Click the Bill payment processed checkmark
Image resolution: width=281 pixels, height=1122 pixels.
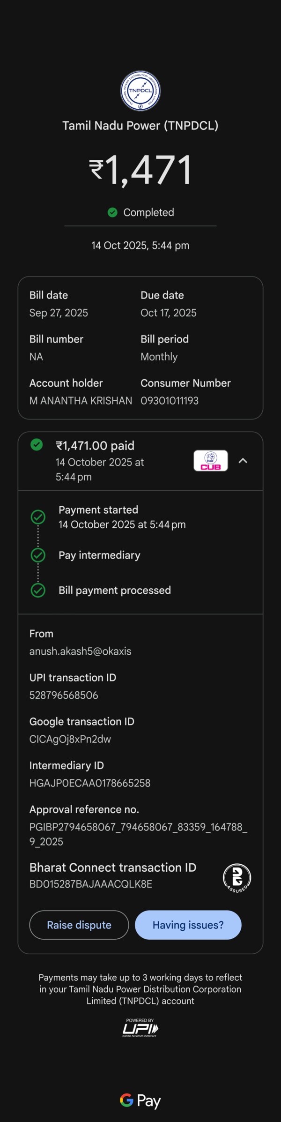(38, 591)
